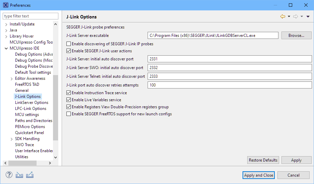The width and height of the screenshot is (314, 184).
Task: Open the back history dropdown arrow
Action: point(289,16)
